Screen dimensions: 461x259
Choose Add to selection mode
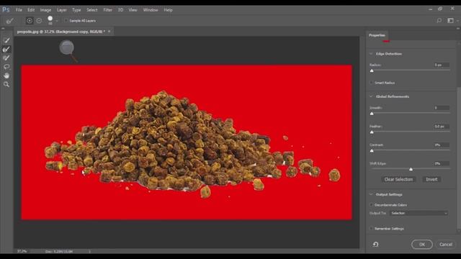30,21
